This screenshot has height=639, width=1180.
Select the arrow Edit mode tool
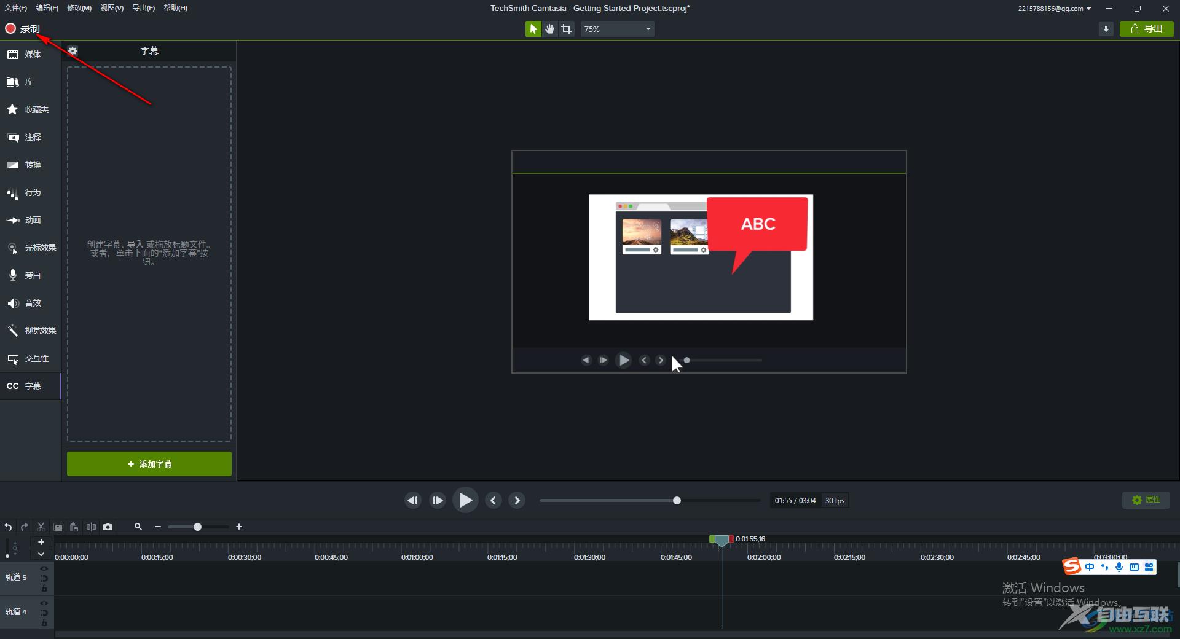pos(533,29)
